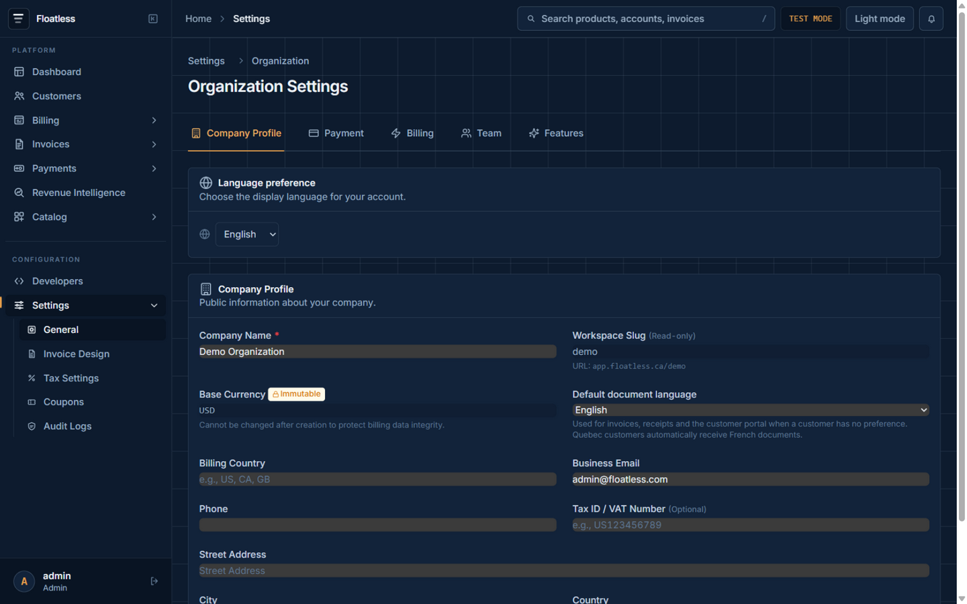Open notifications bell icon
Image resolution: width=967 pixels, height=604 pixels.
[931, 19]
